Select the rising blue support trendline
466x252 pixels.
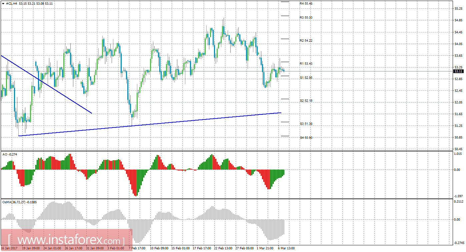click(x=150, y=124)
